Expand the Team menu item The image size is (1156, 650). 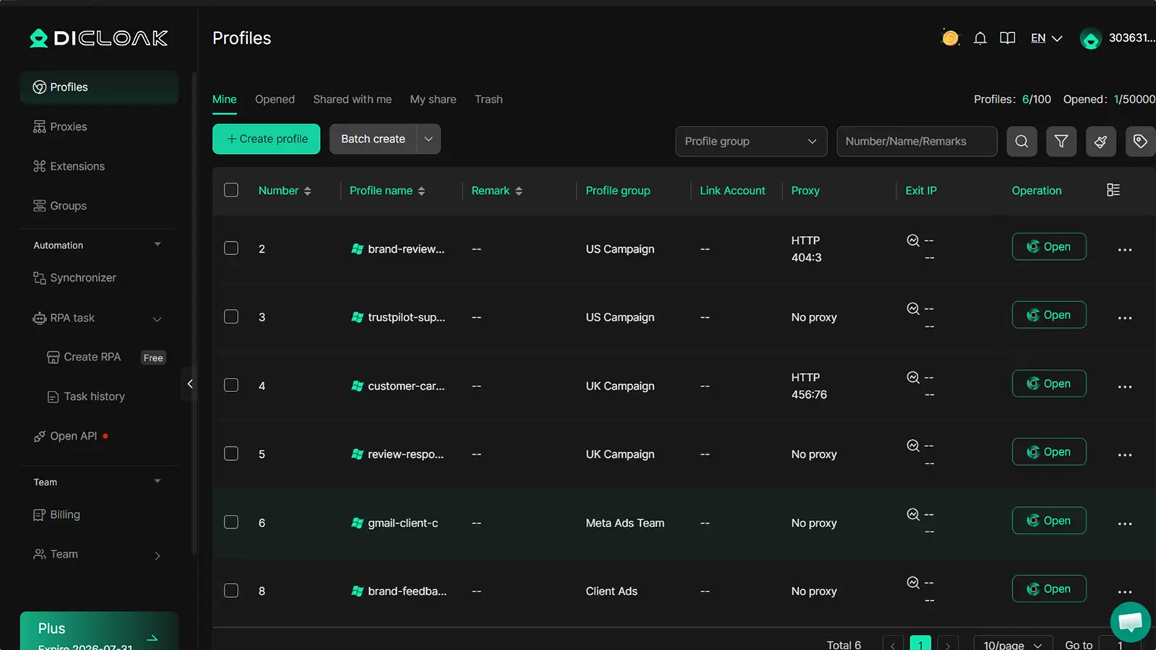(157, 555)
